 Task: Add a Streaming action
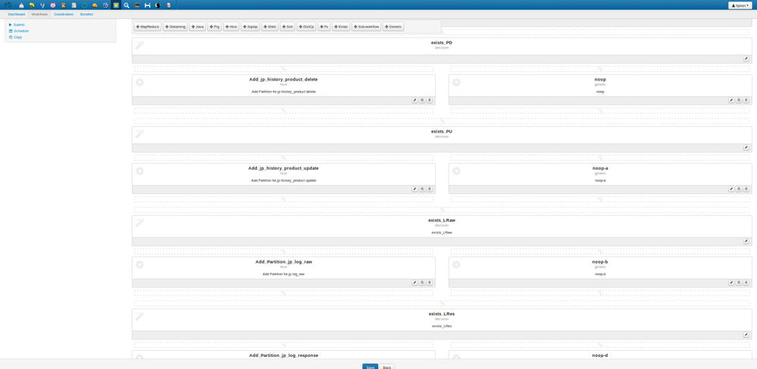[175, 27]
